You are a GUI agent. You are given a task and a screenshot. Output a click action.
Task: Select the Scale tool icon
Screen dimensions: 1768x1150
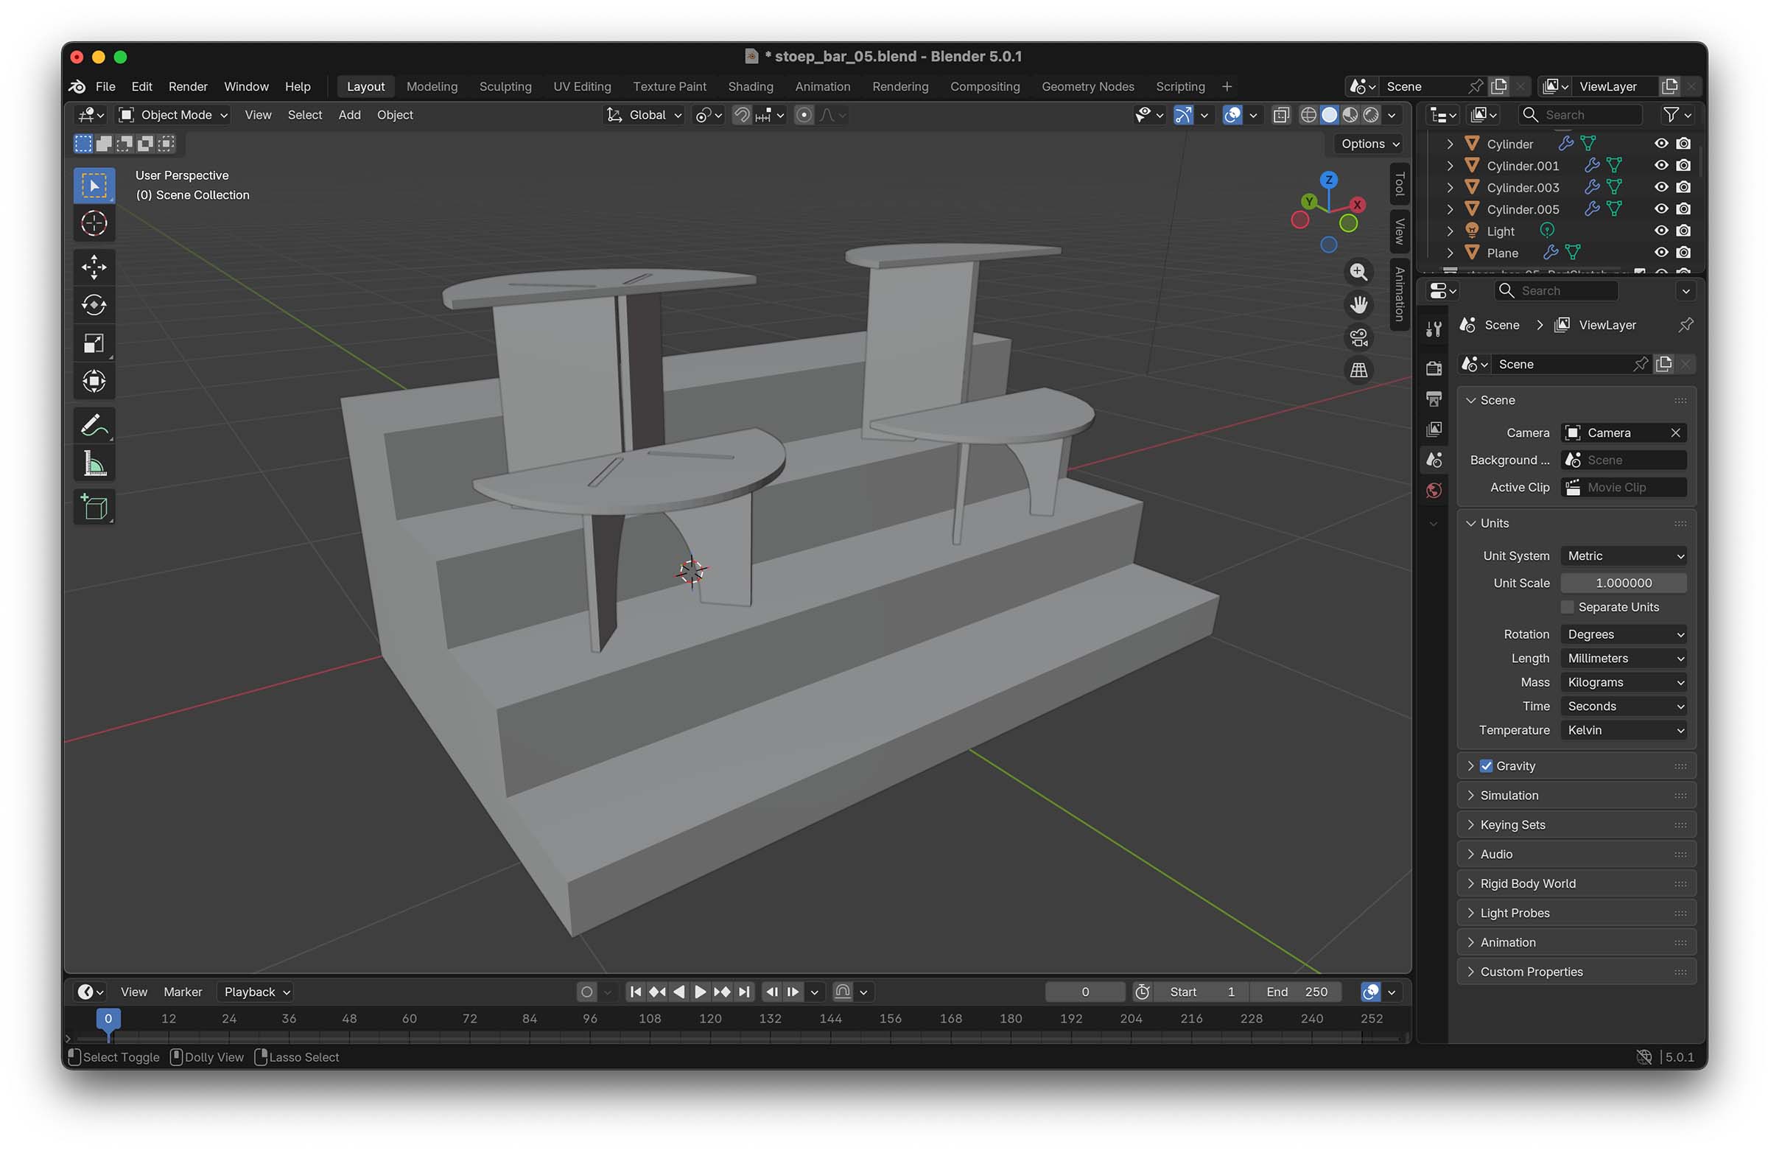(94, 343)
